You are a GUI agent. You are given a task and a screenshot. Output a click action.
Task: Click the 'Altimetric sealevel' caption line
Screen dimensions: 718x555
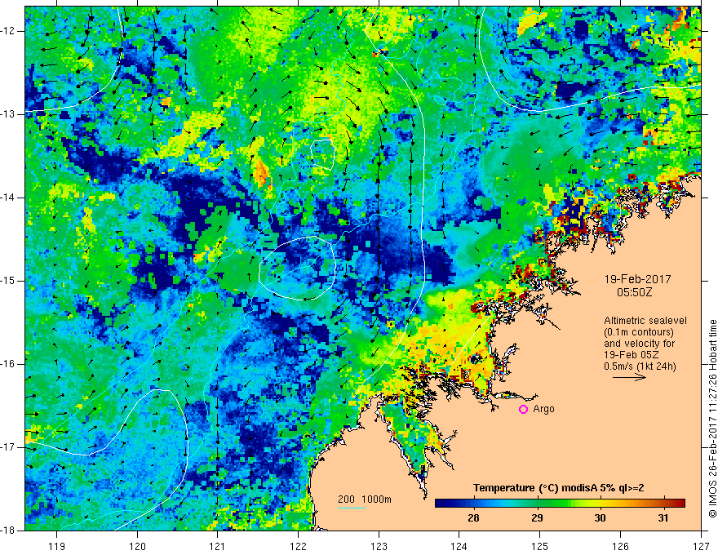coord(645,321)
